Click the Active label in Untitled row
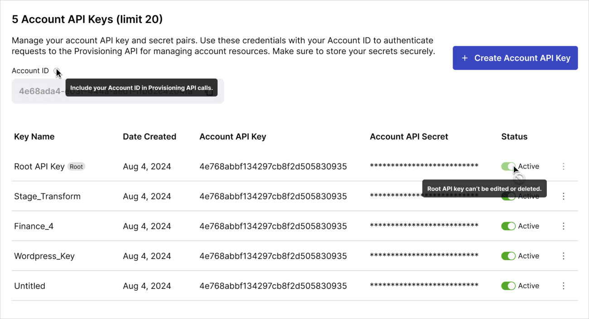 click(x=529, y=286)
